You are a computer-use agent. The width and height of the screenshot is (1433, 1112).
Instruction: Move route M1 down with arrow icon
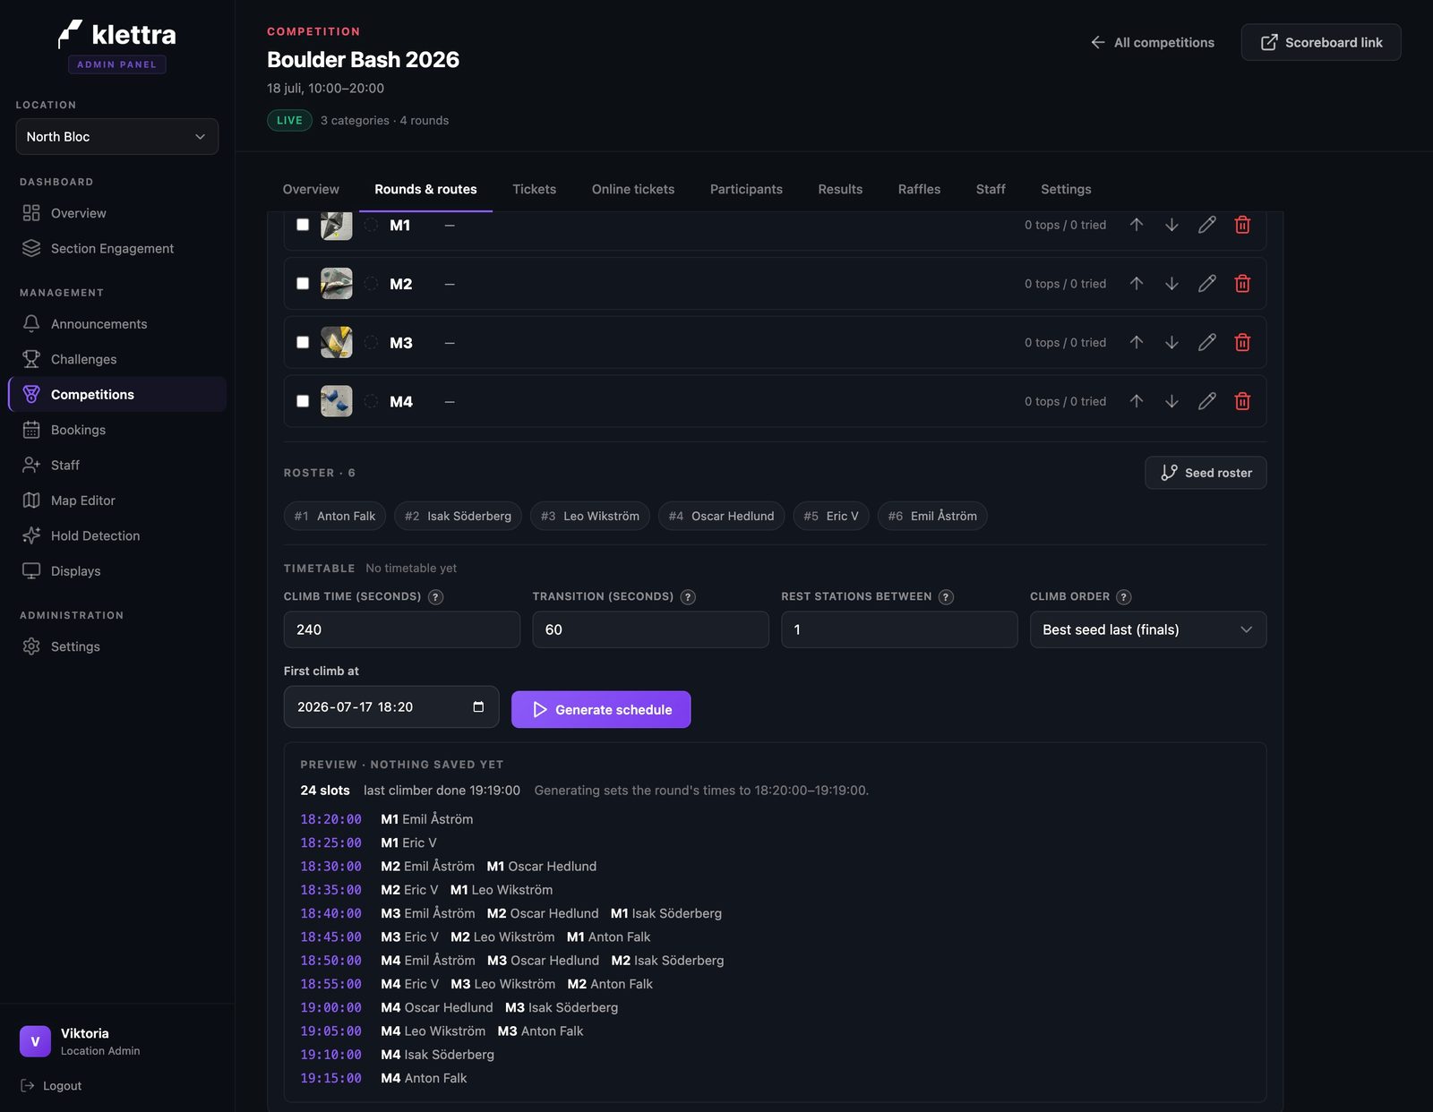[x=1171, y=225]
